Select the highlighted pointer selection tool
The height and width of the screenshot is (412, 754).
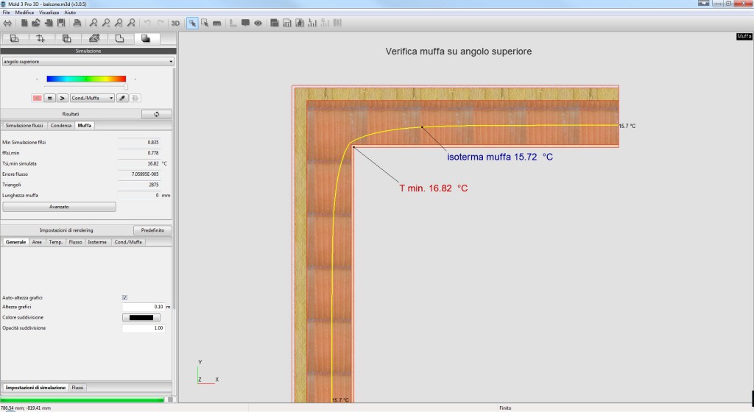tap(192, 23)
